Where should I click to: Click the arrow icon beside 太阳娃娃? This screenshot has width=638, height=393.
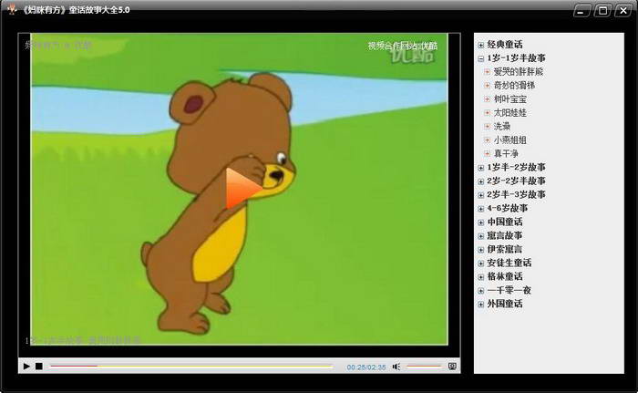487,112
